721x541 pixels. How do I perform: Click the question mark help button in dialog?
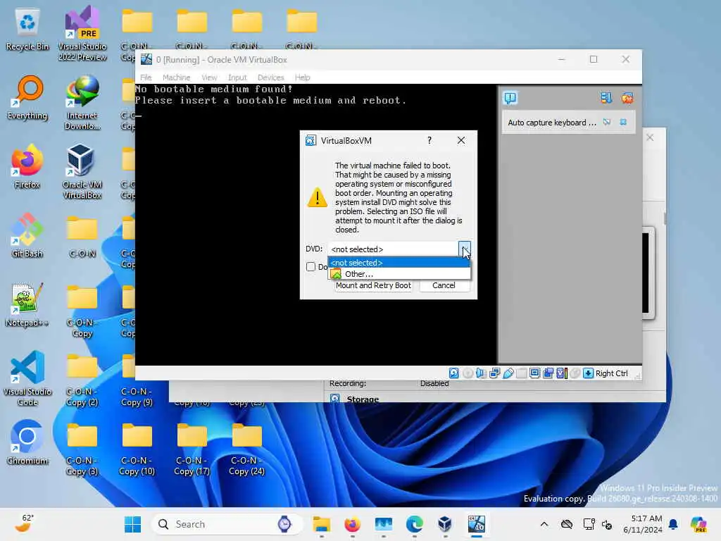click(430, 141)
